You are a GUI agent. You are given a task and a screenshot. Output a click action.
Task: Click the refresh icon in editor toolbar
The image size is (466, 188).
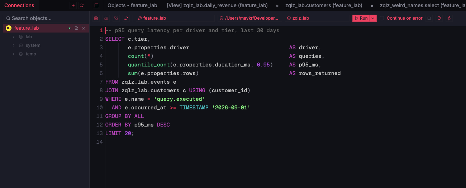(126, 18)
